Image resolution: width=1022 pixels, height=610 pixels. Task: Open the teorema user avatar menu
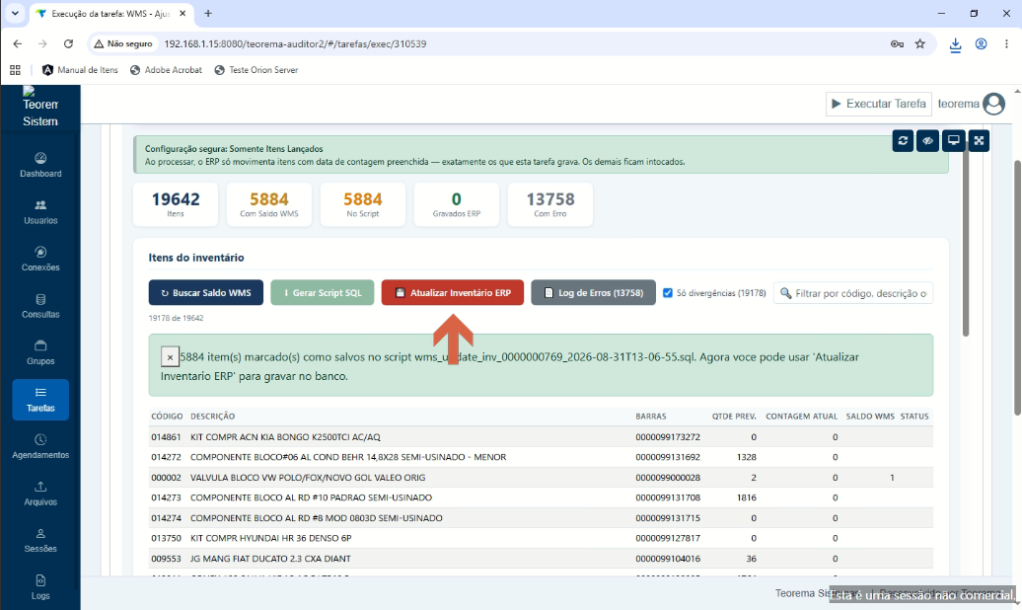pos(994,104)
